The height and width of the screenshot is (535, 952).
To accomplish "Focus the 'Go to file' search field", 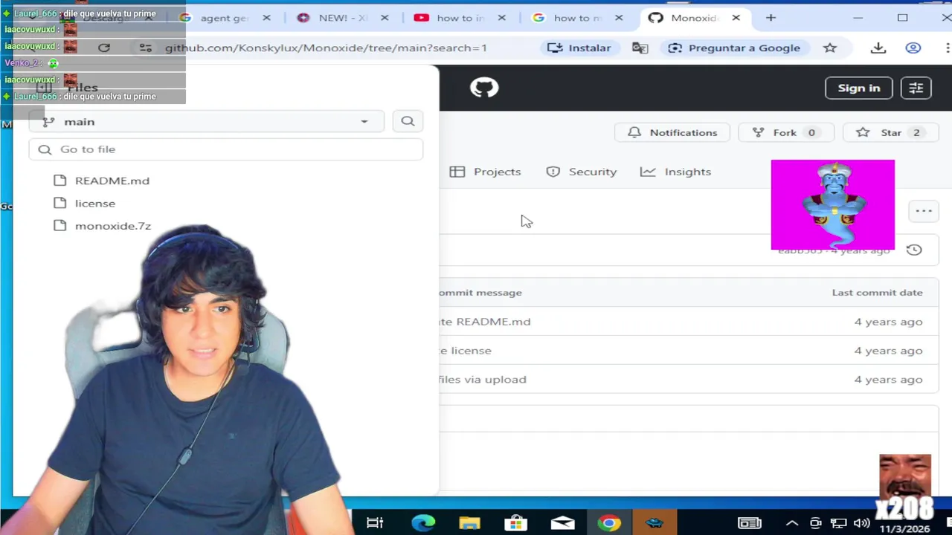I will click(x=226, y=149).
